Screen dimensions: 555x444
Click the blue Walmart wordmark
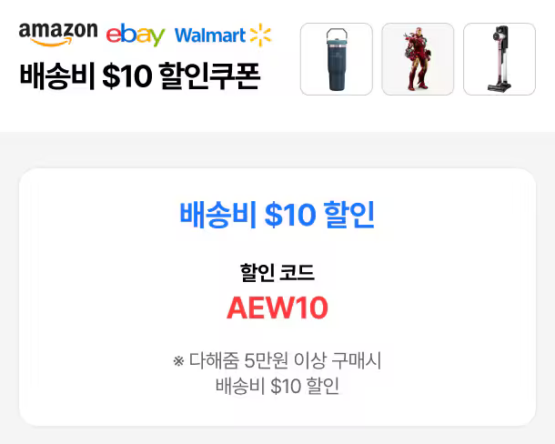point(210,35)
